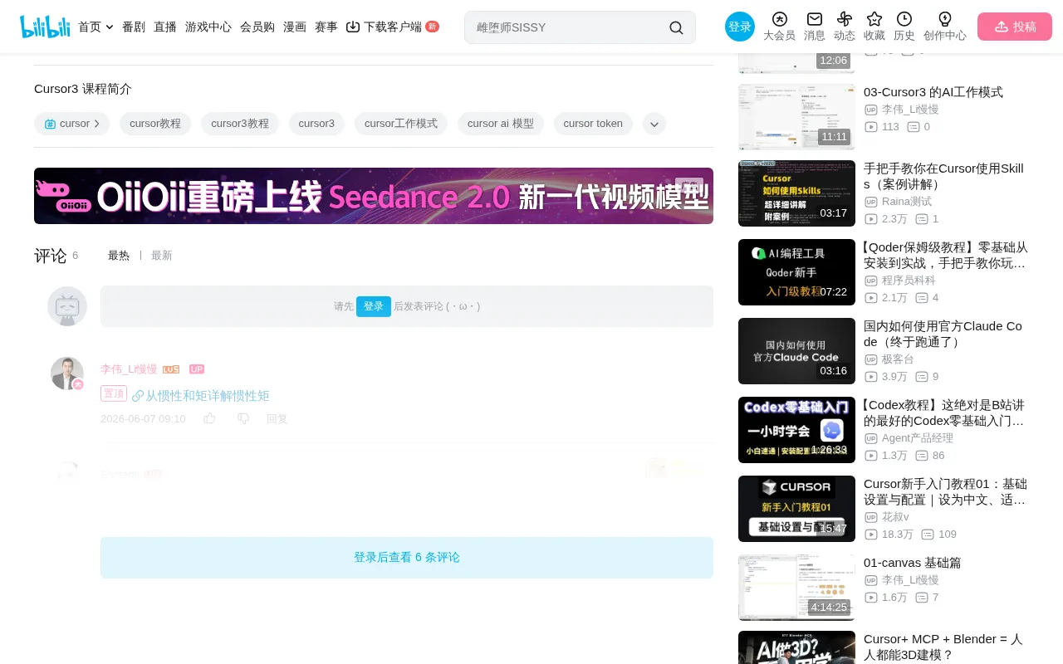Open the 创作中心 lightbulb icon
Image resolution: width=1063 pixels, height=664 pixels.
pyautogui.click(x=945, y=19)
